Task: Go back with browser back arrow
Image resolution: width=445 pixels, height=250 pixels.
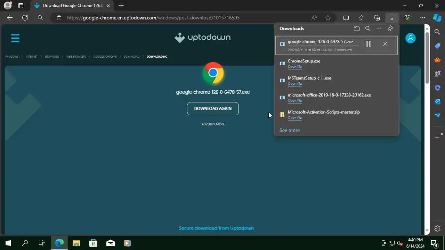Action: click(10, 18)
